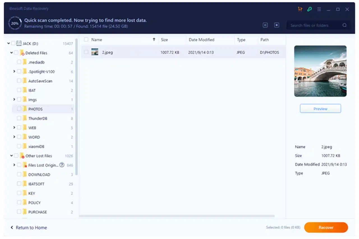Expand the .Spotlight-V100 folder
Image resolution: width=359 pixels, height=239 pixels.
pos(14,72)
